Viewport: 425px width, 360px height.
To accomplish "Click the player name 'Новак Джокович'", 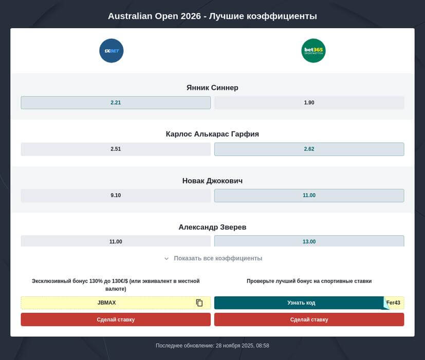I will pos(212,180).
